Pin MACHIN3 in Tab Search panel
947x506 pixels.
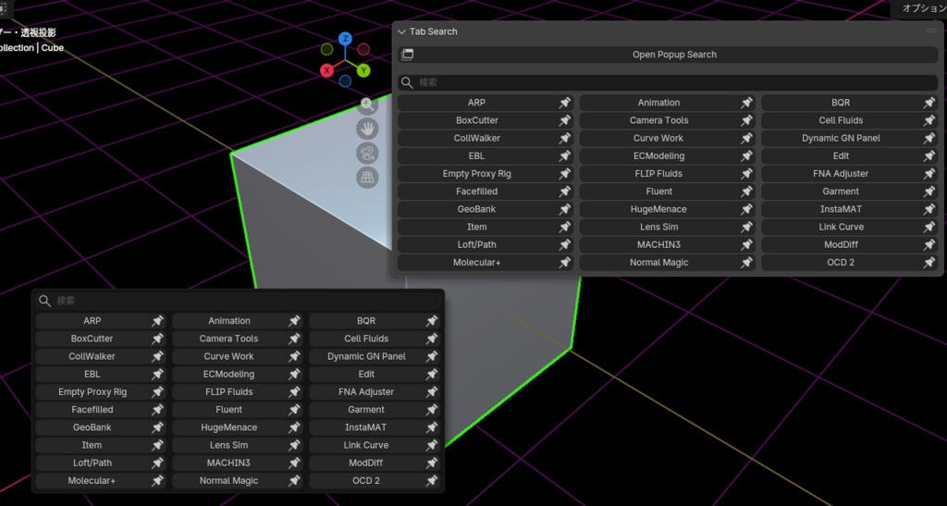(746, 244)
